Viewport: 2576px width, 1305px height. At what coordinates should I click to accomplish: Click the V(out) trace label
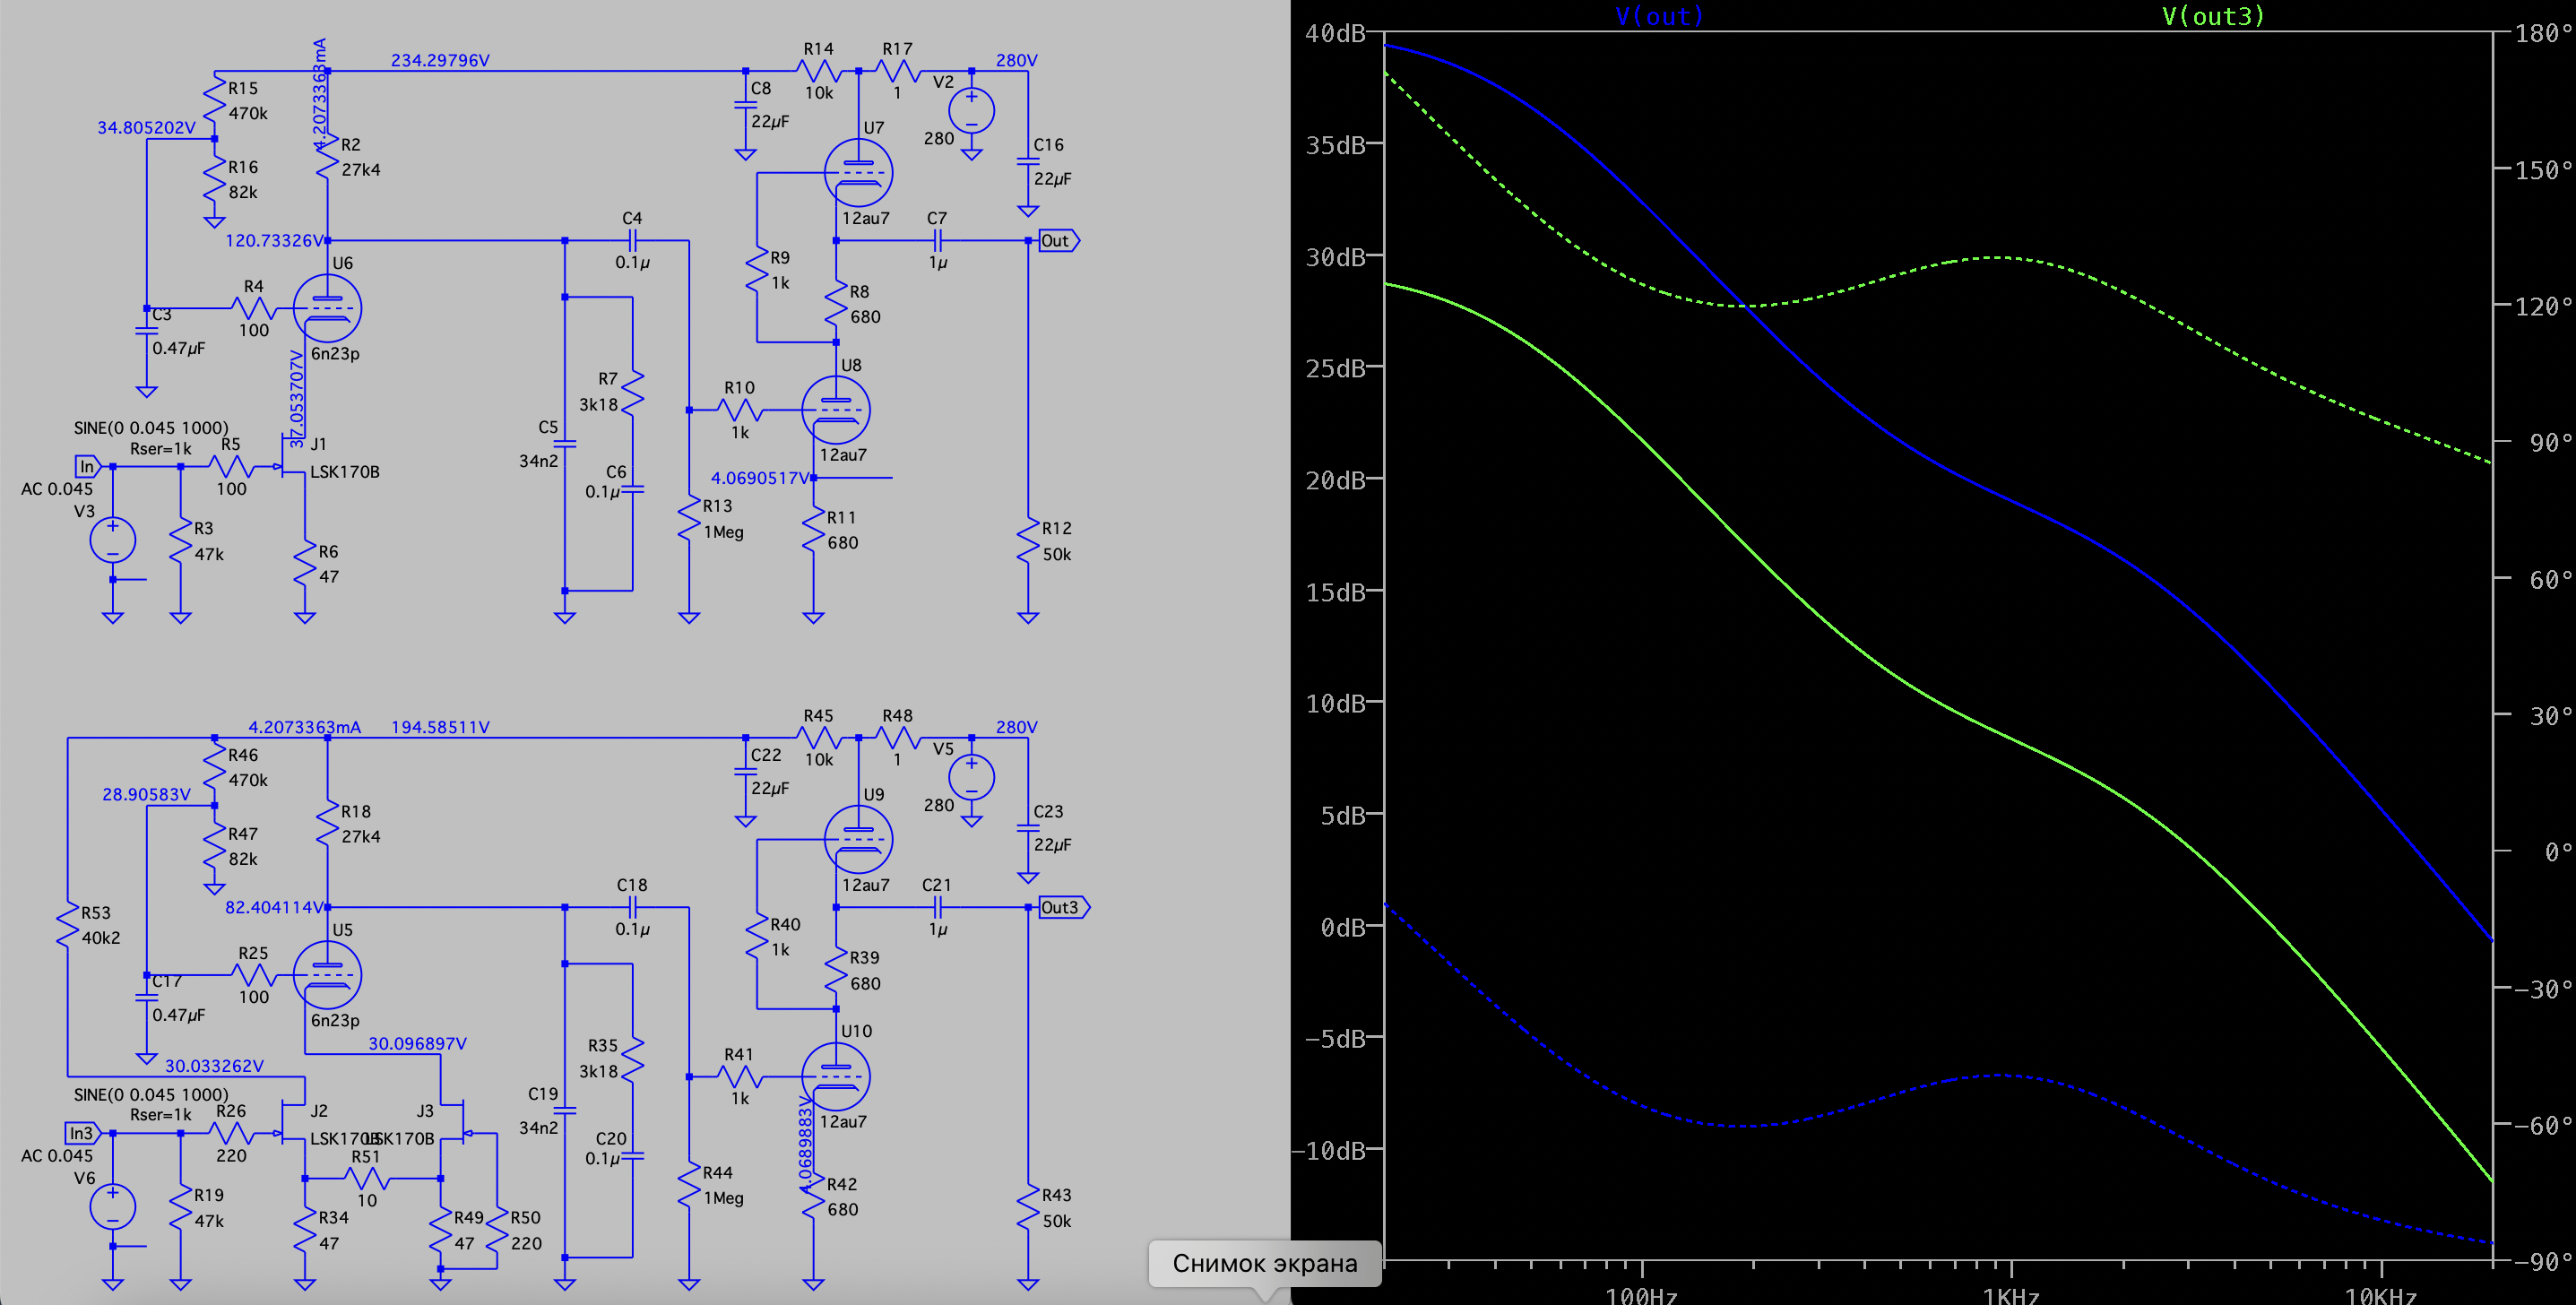tap(1659, 16)
